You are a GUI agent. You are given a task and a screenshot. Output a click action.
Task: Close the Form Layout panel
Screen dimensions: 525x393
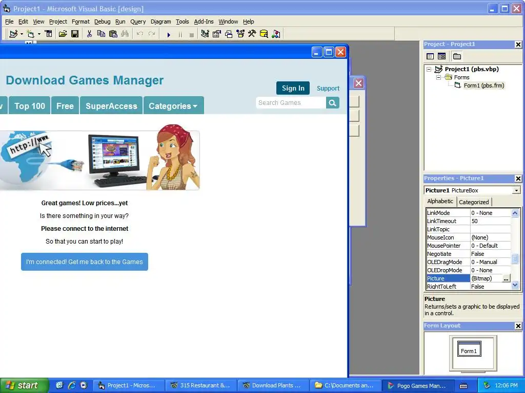pyautogui.click(x=518, y=326)
